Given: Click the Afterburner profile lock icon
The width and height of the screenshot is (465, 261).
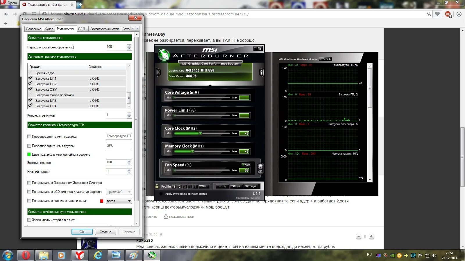Looking at the screenshot, I should coord(157,186).
